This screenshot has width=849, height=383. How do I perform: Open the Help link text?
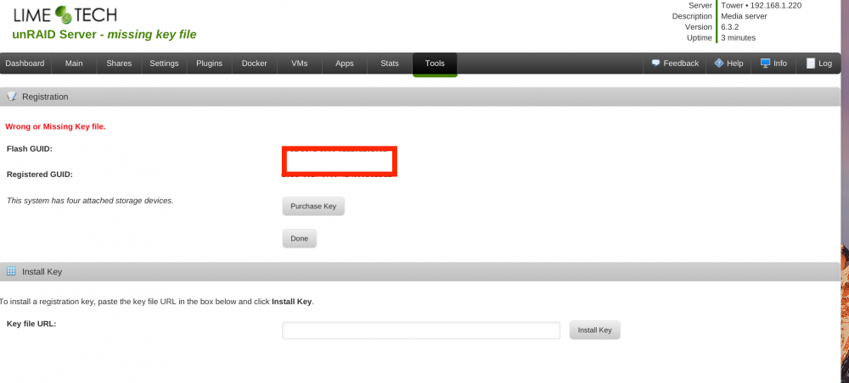pyautogui.click(x=734, y=64)
